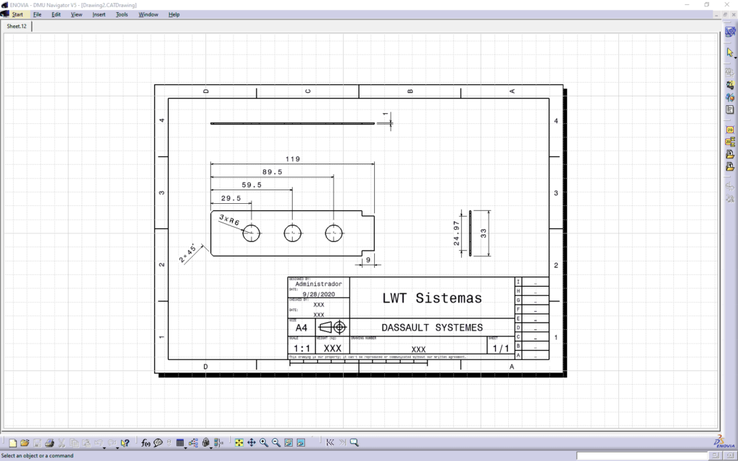This screenshot has height=461, width=738.
Task: Click the Paste icon
Action: tap(87, 442)
